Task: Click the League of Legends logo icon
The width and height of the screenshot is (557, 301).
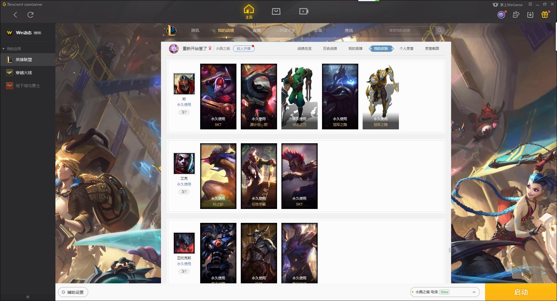Action: point(171,30)
